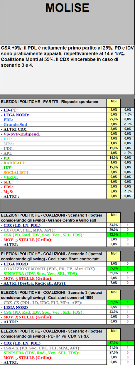Select the '- CDX-CX (PDL, LD, UDC, FLI, MPA, API):' row
The height and width of the screenshot is (365, 135).
click(53, 303)
